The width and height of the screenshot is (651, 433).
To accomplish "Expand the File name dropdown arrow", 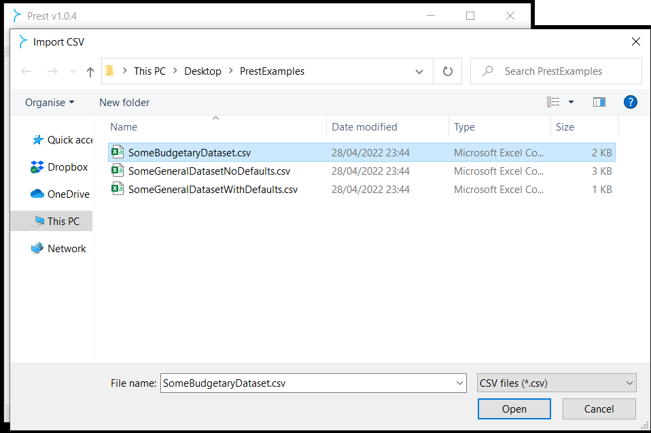I will click(x=459, y=383).
